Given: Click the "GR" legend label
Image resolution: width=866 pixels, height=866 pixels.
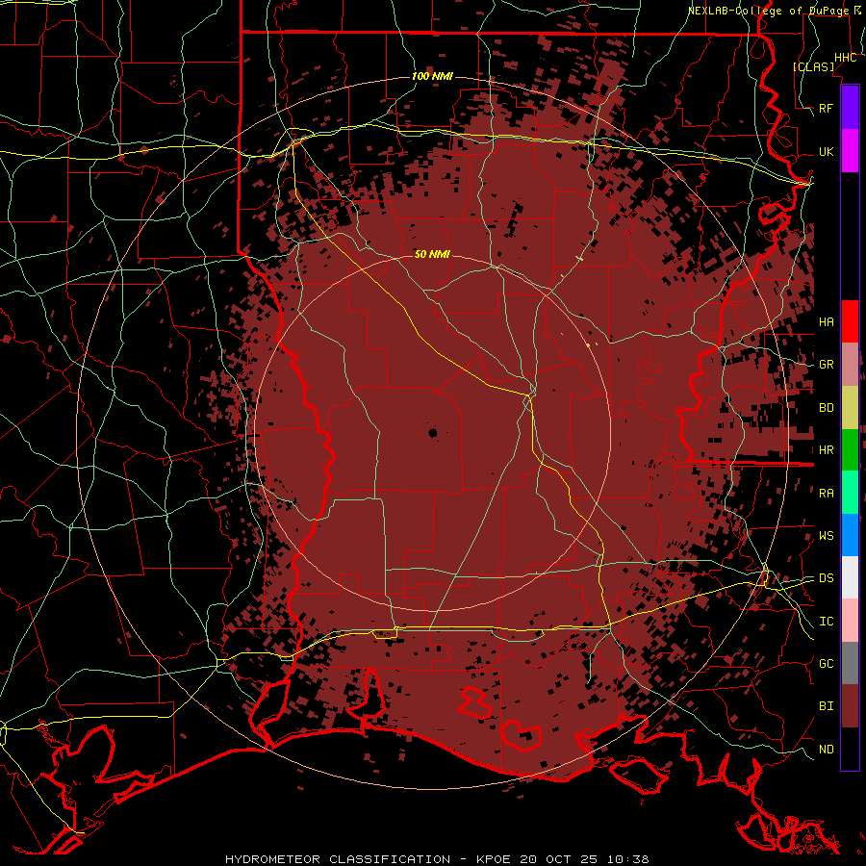Looking at the screenshot, I should click(827, 365).
